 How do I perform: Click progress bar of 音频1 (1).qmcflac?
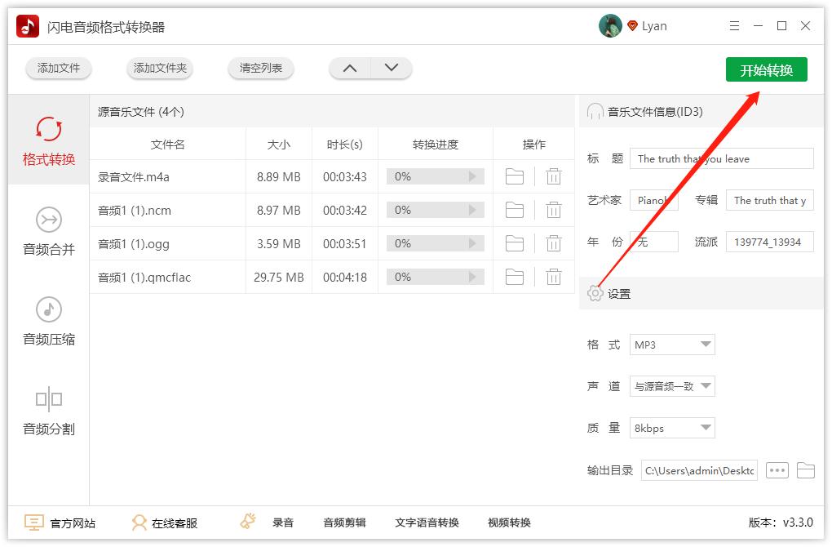pyautogui.click(x=435, y=278)
